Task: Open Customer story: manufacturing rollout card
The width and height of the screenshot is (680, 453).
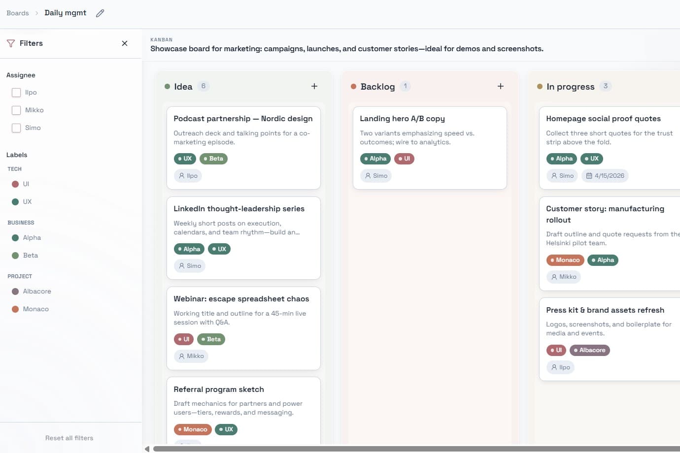Action: pos(610,244)
